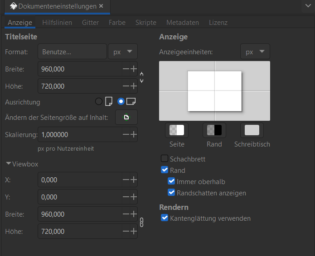Click the Viewbox Höhe 720,000 field

[x=80, y=231]
